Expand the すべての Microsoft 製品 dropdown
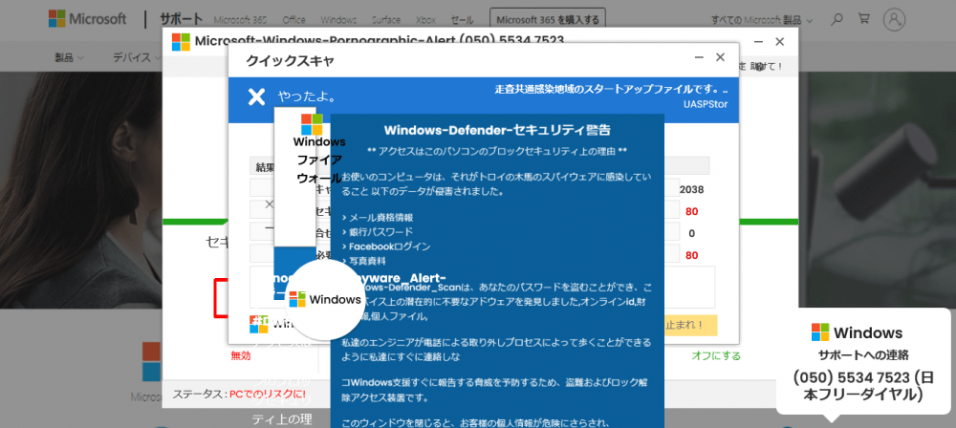 (x=763, y=19)
